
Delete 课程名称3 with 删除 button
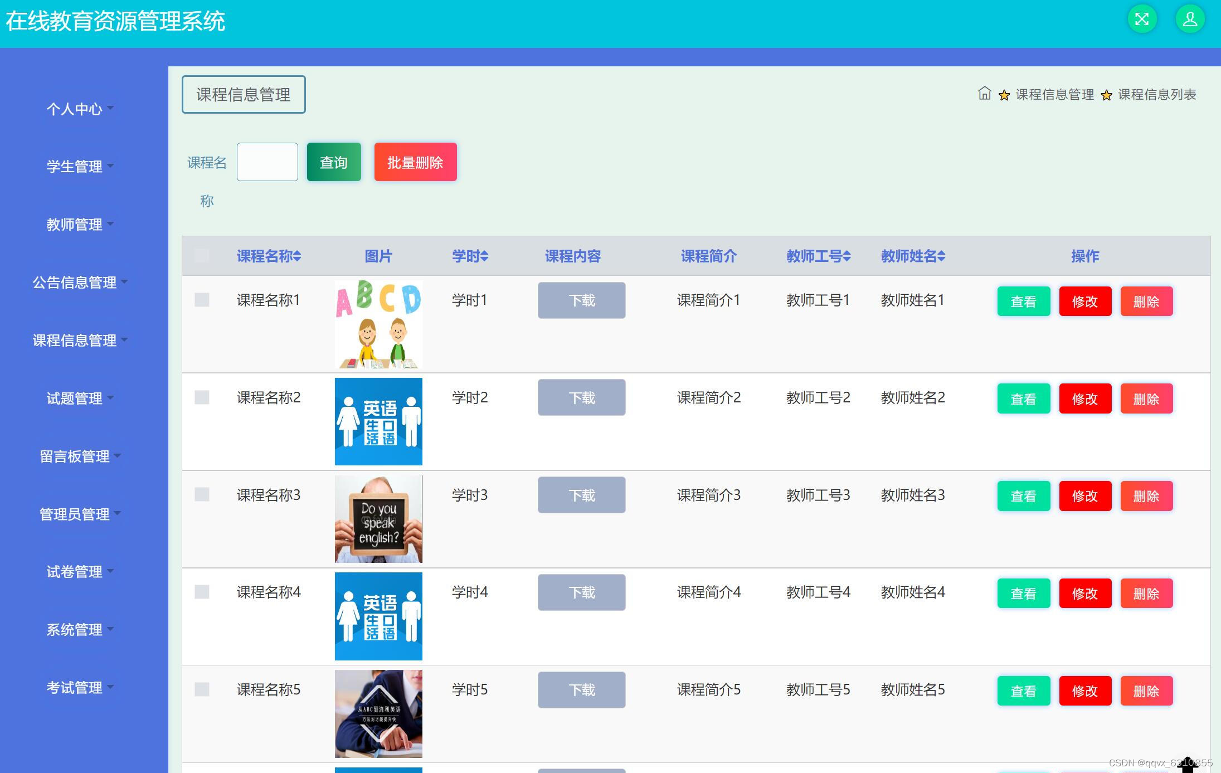point(1146,496)
